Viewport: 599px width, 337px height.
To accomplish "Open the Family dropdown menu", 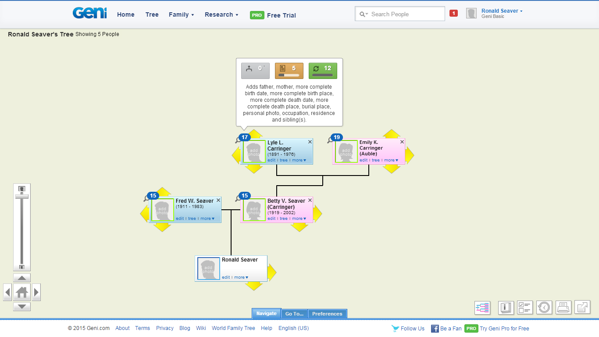I will (x=181, y=14).
